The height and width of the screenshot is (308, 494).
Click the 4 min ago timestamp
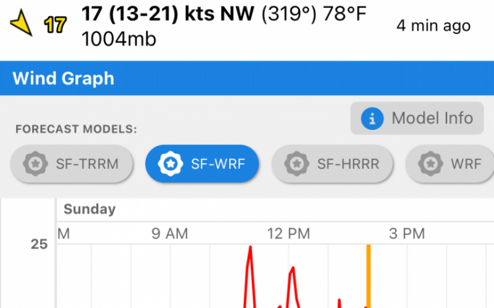tap(433, 25)
